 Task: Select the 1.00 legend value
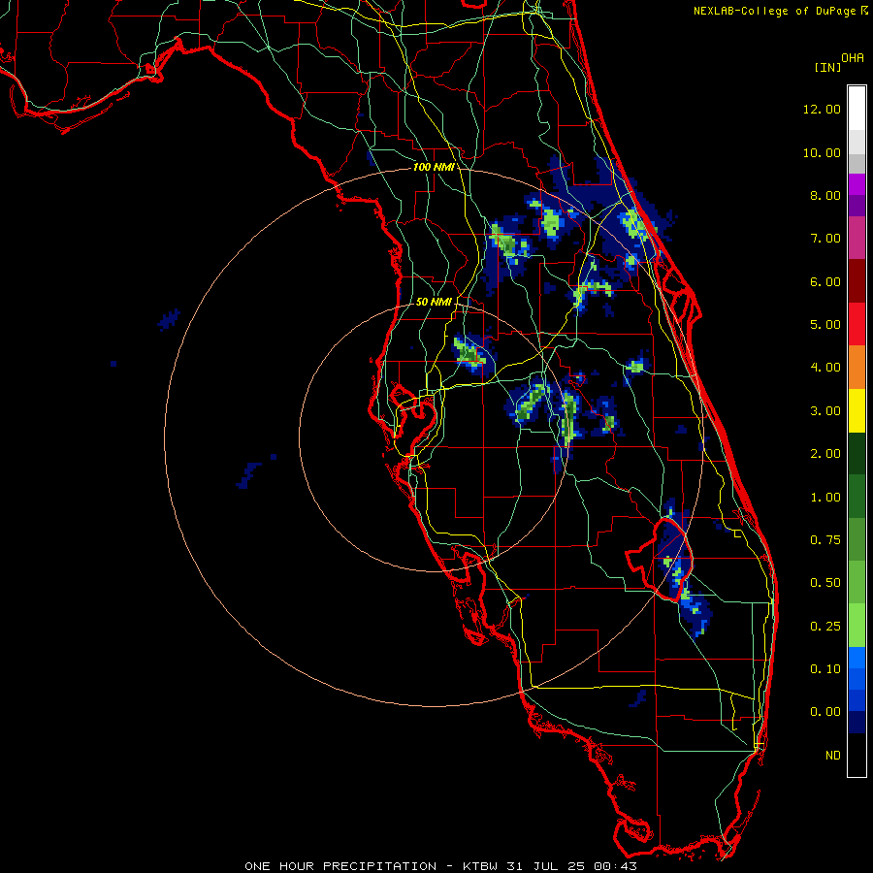coord(825,498)
